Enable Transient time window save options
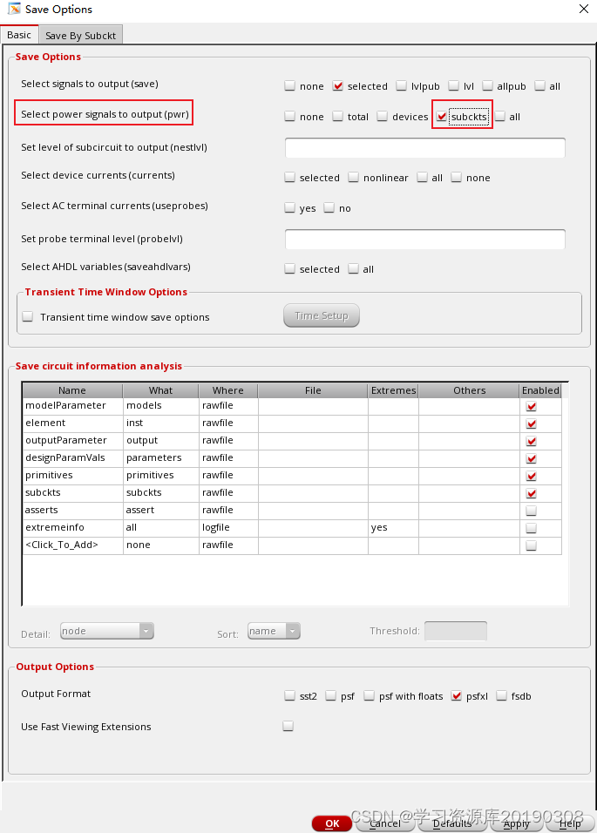 (x=29, y=316)
